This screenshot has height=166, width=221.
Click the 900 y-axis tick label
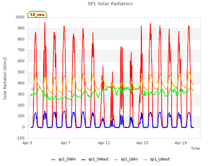tap(21, 28)
